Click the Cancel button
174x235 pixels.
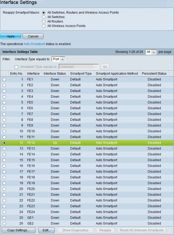click(x=33, y=36)
